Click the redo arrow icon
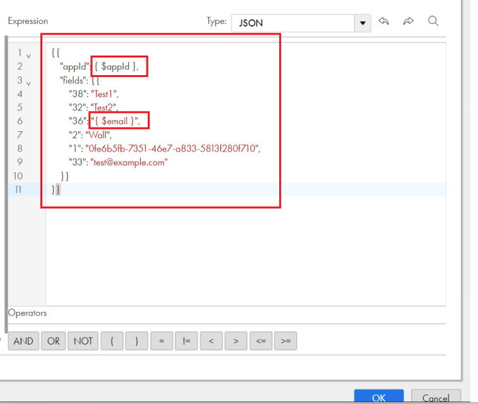 click(x=408, y=21)
